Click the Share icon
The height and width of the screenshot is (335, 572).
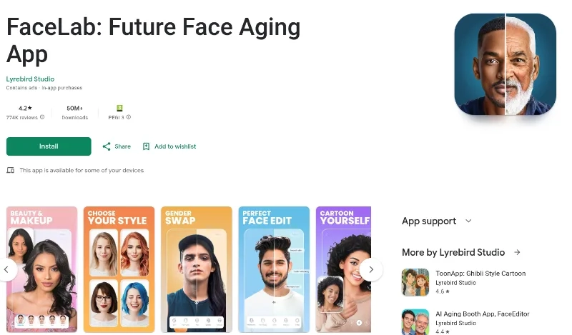[107, 146]
